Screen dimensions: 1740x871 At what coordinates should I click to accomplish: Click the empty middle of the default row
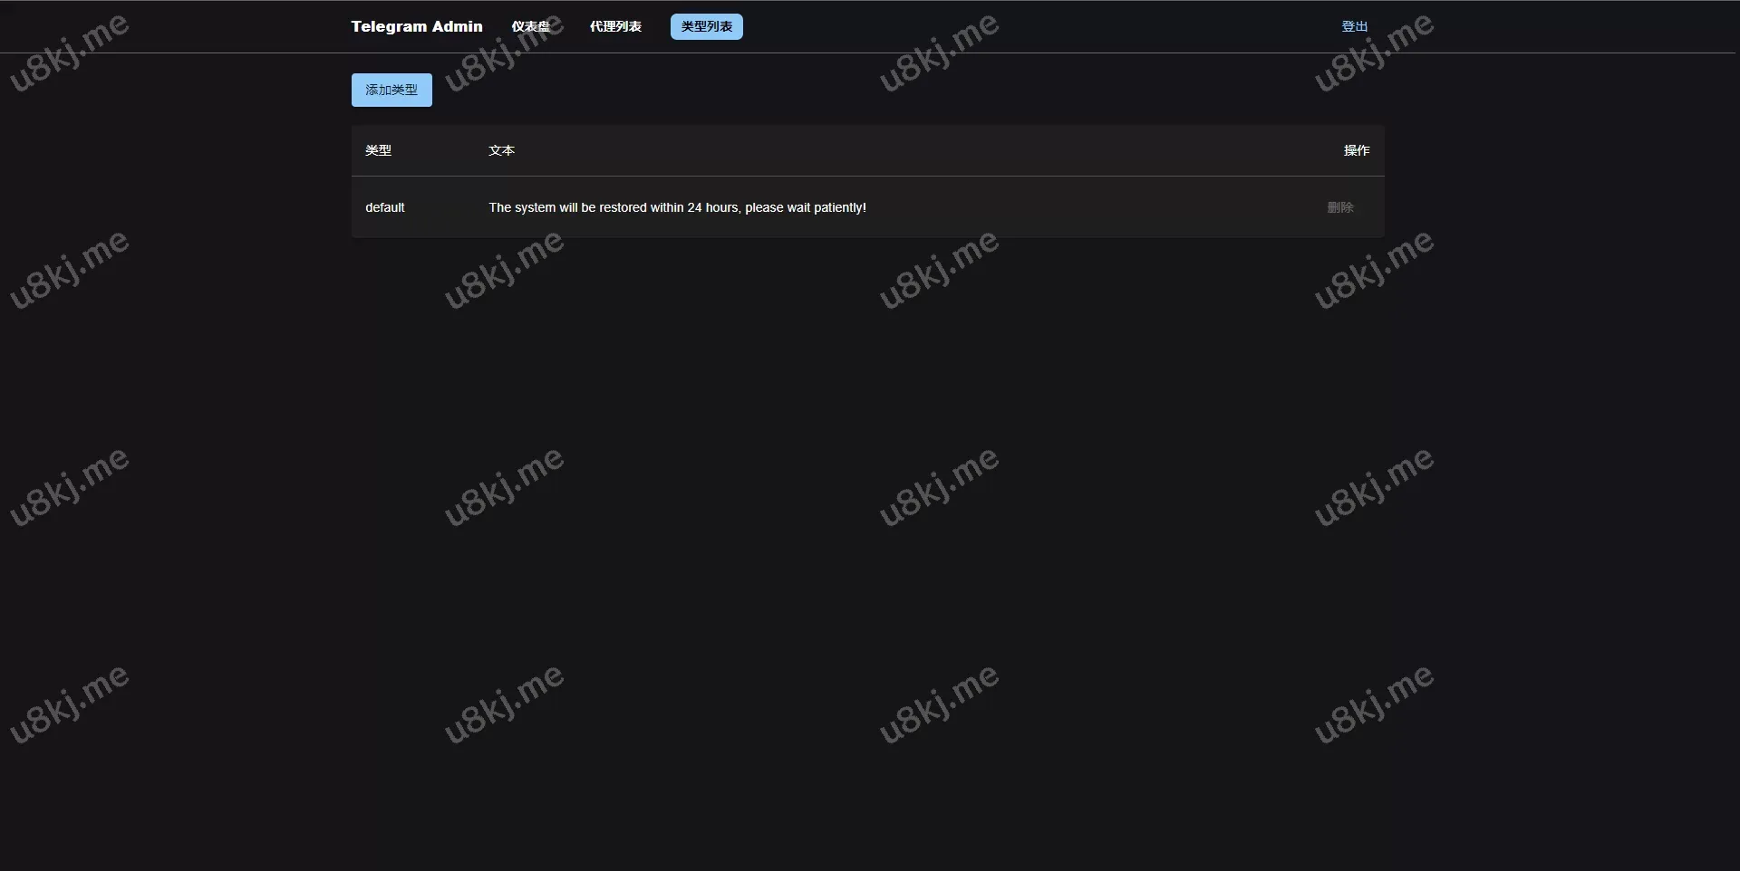coord(1087,207)
